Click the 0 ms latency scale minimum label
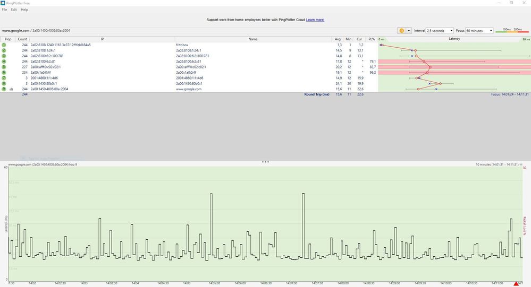This screenshot has width=531, height=287. point(382,39)
